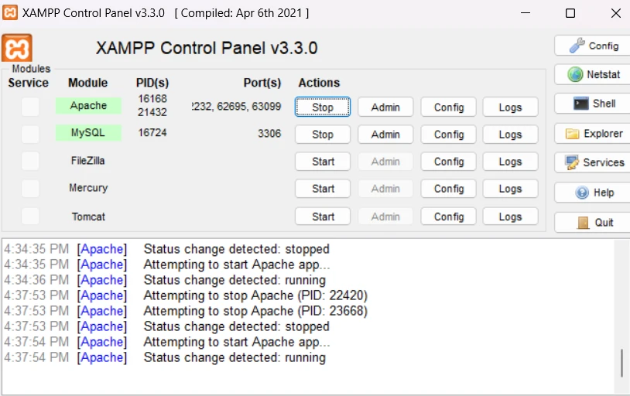This screenshot has width=630, height=396.
Task: Open Explorer with the folder icon
Action: (593, 133)
